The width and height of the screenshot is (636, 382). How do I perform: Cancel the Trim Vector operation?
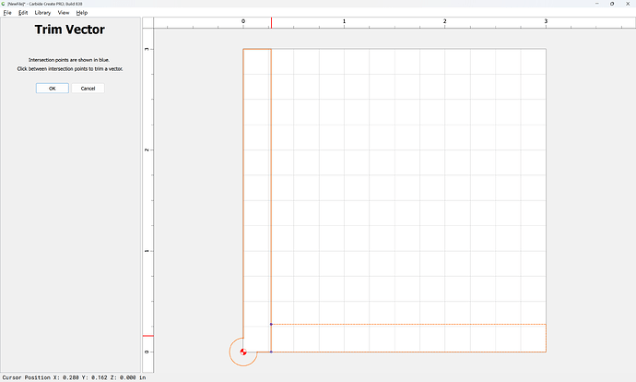[88, 88]
